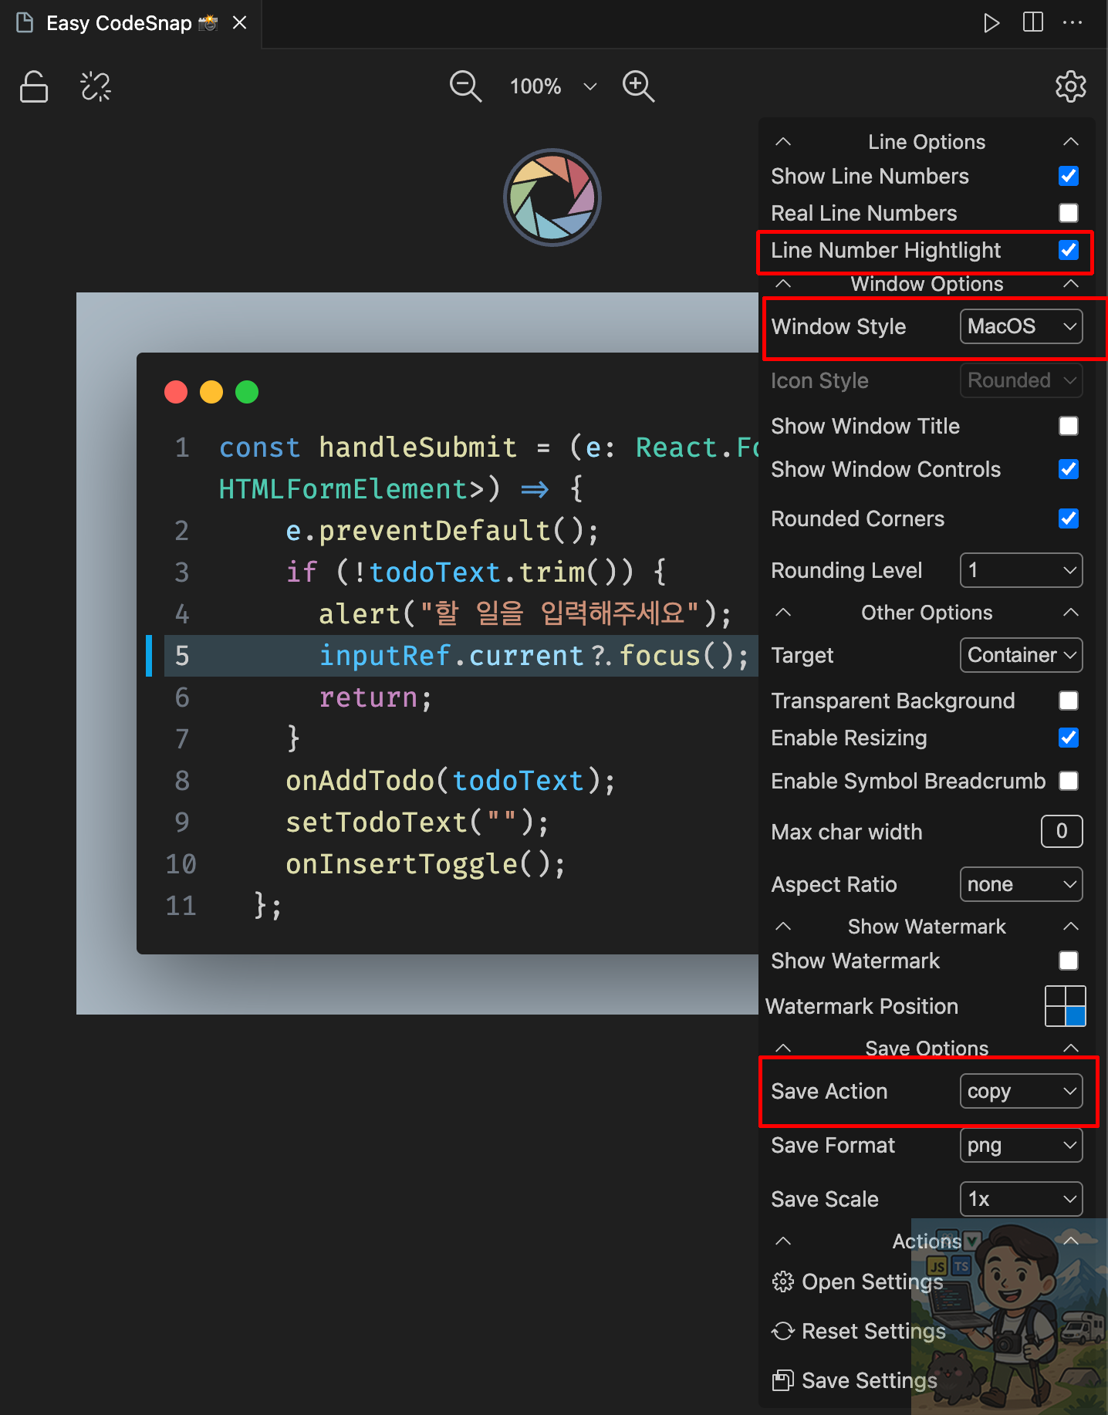Open the Window Style MacOS dropdown

click(x=1021, y=326)
